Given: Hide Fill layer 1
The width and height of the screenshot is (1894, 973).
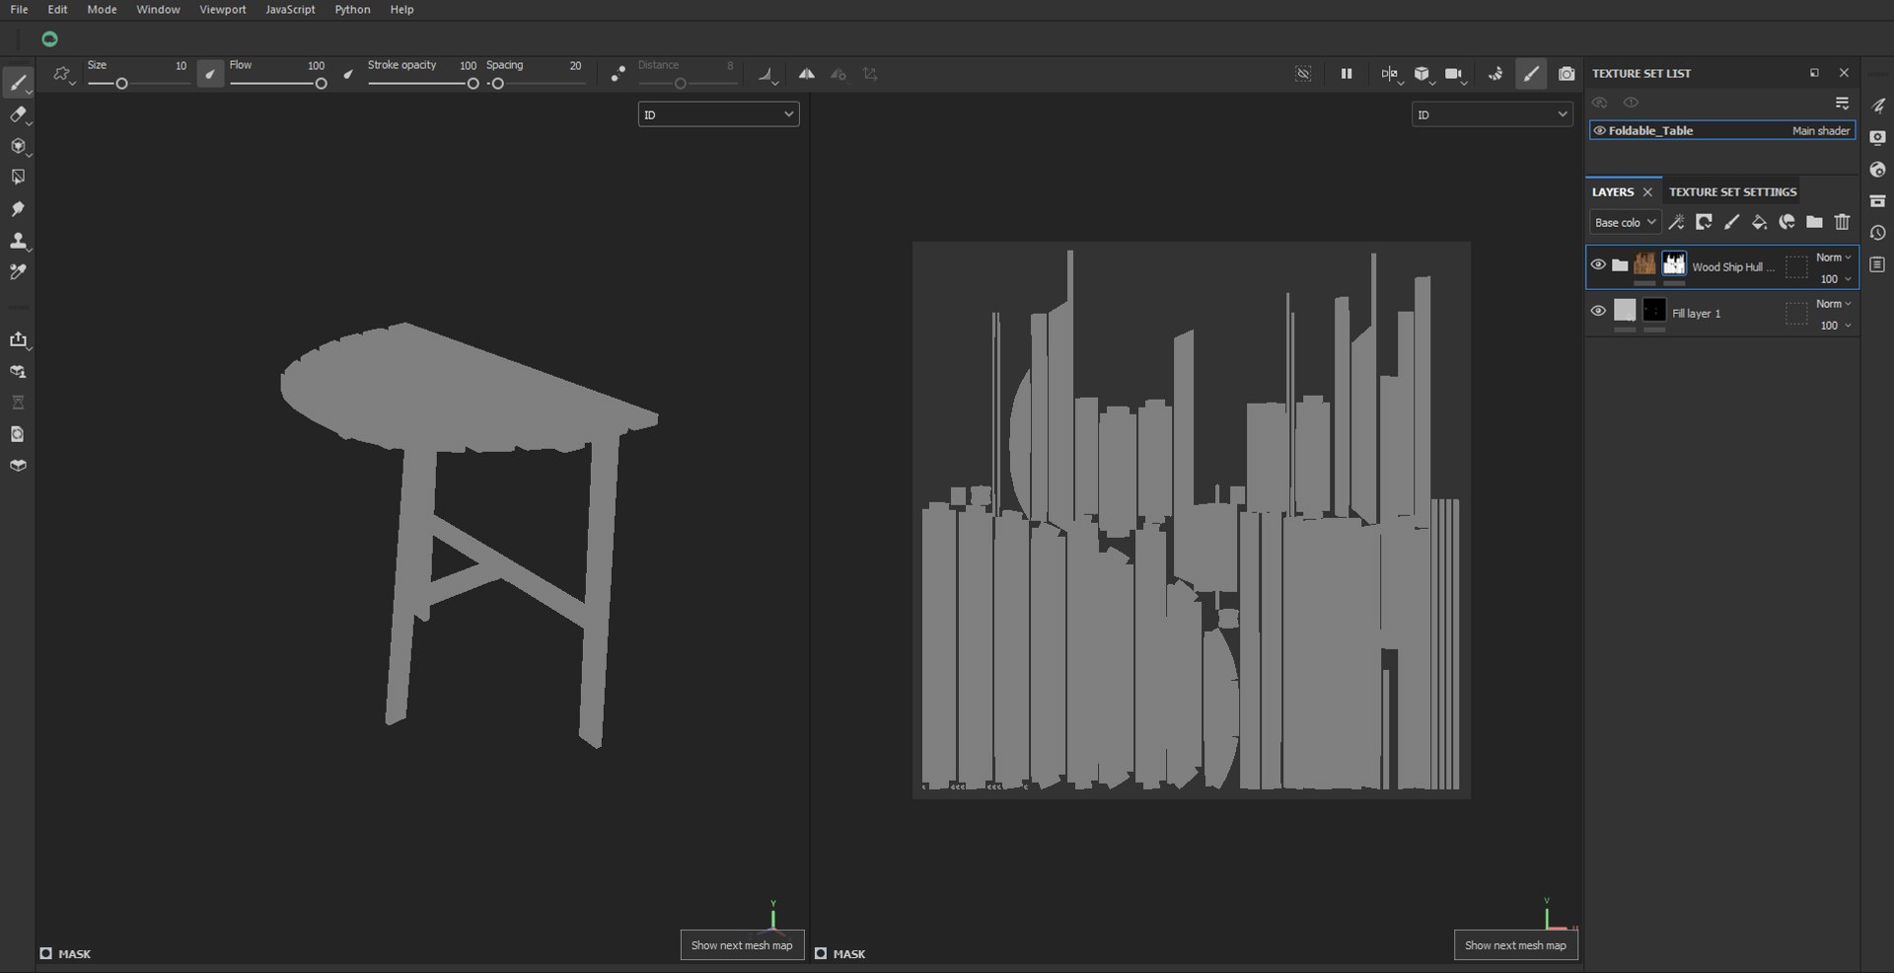Looking at the screenshot, I should coord(1598,311).
